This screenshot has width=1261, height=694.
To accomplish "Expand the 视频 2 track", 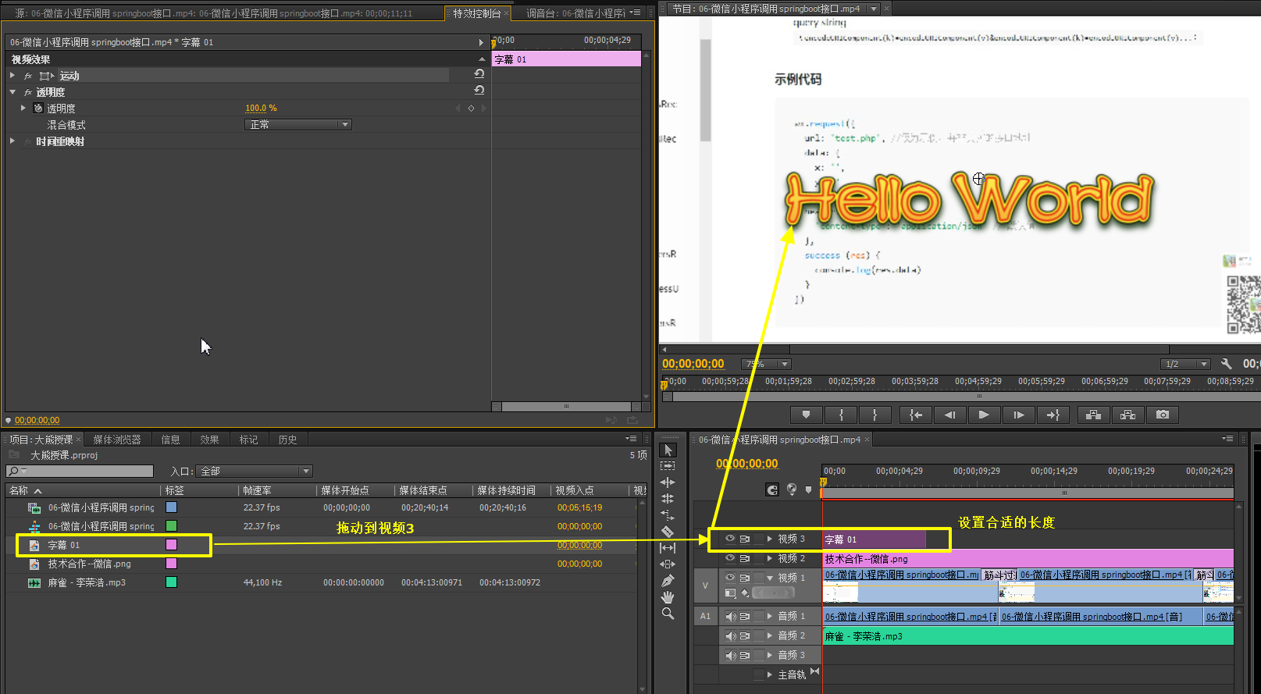I will 770,558.
